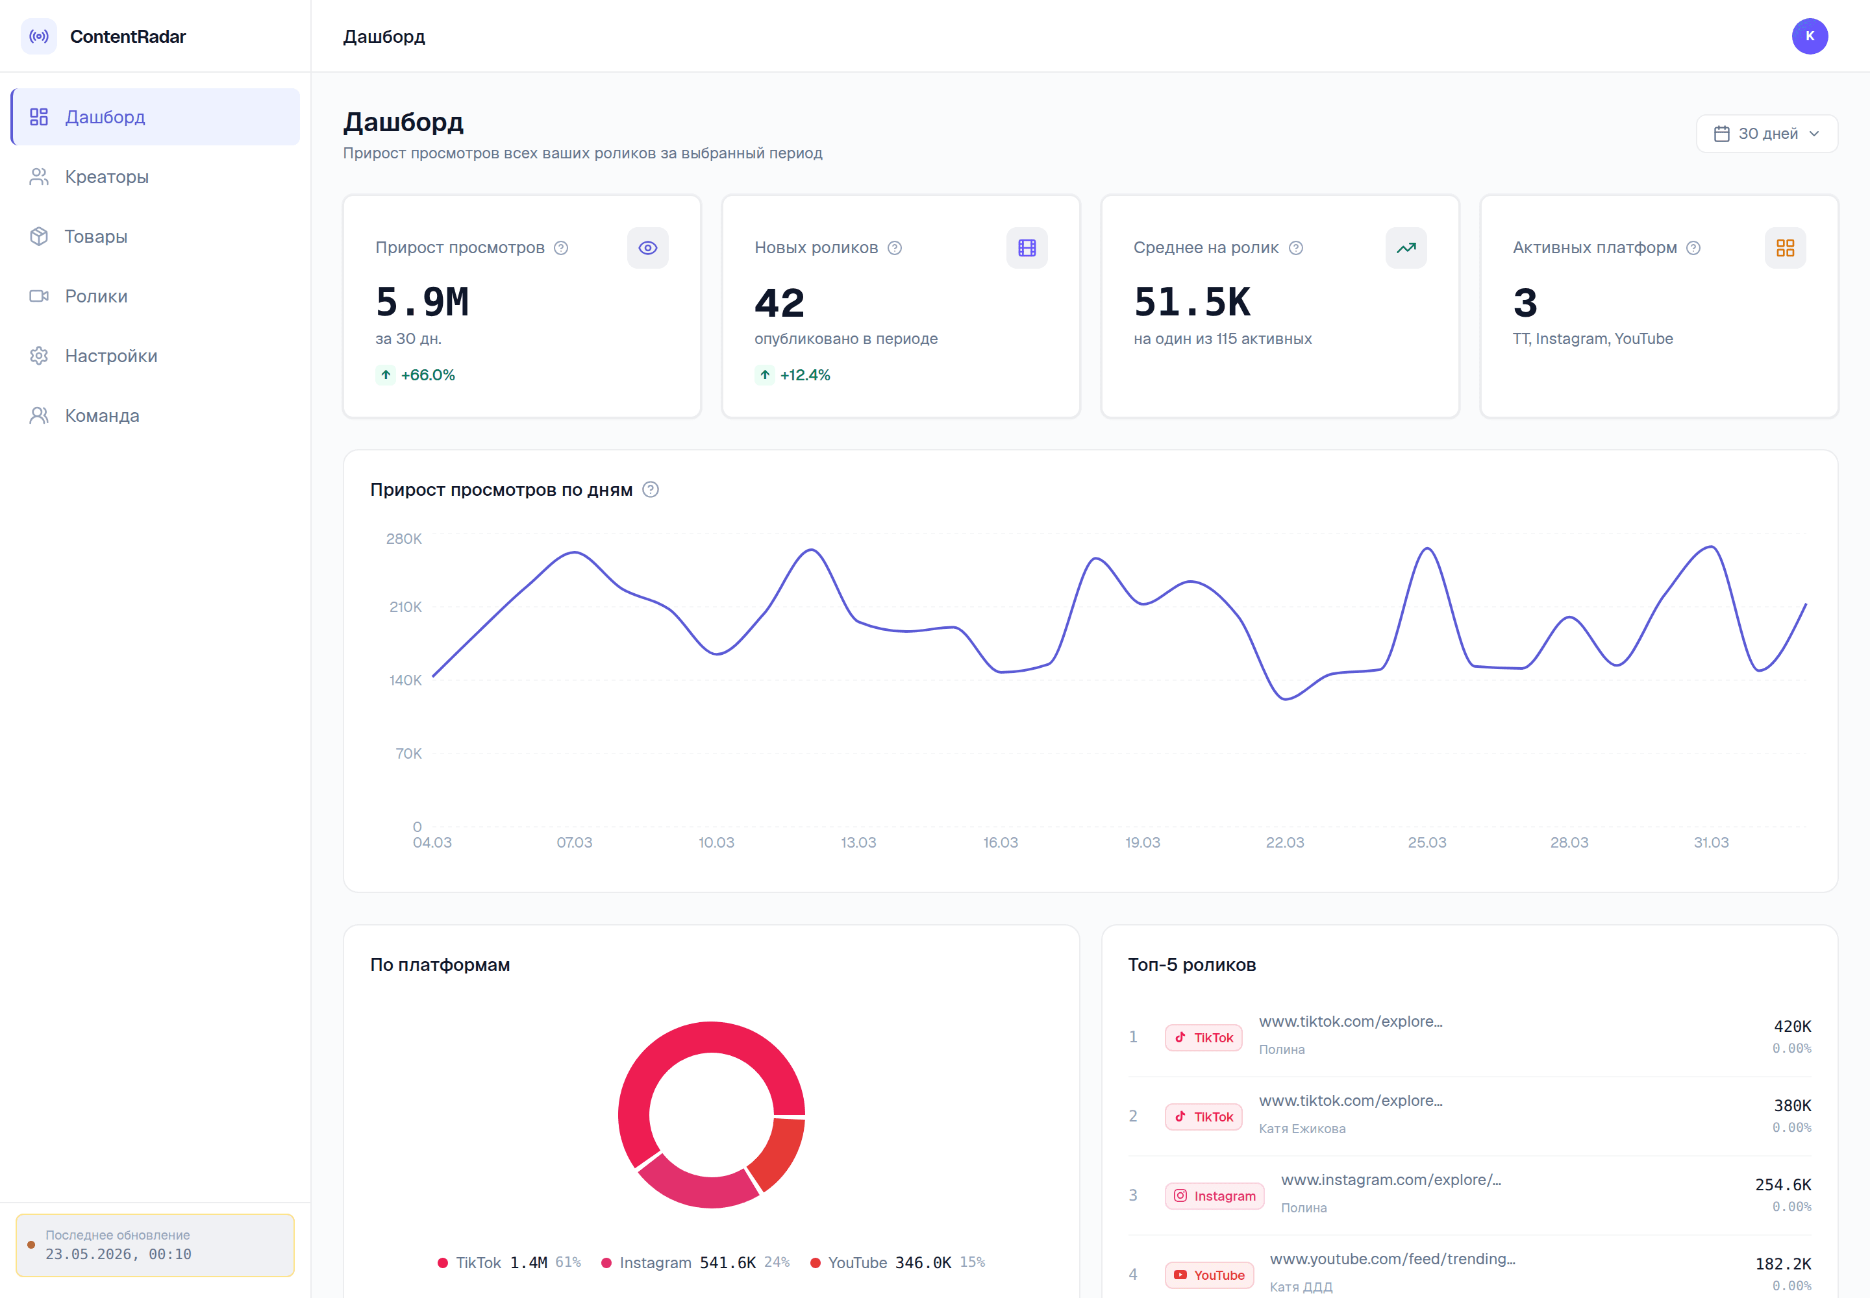Click the 254.6K views value
This screenshot has width=1870, height=1298.
pyautogui.click(x=1783, y=1185)
